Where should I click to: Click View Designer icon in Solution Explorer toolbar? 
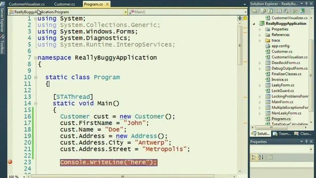(x=286, y=11)
